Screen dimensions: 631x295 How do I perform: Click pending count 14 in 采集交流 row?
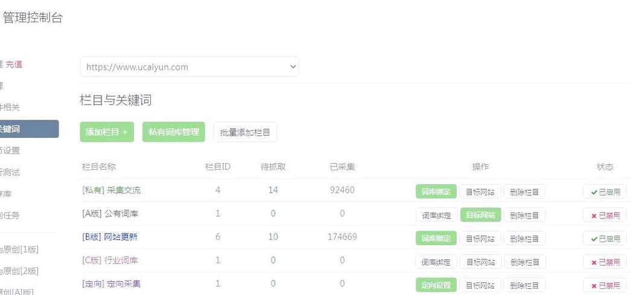[x=273, y=190]
